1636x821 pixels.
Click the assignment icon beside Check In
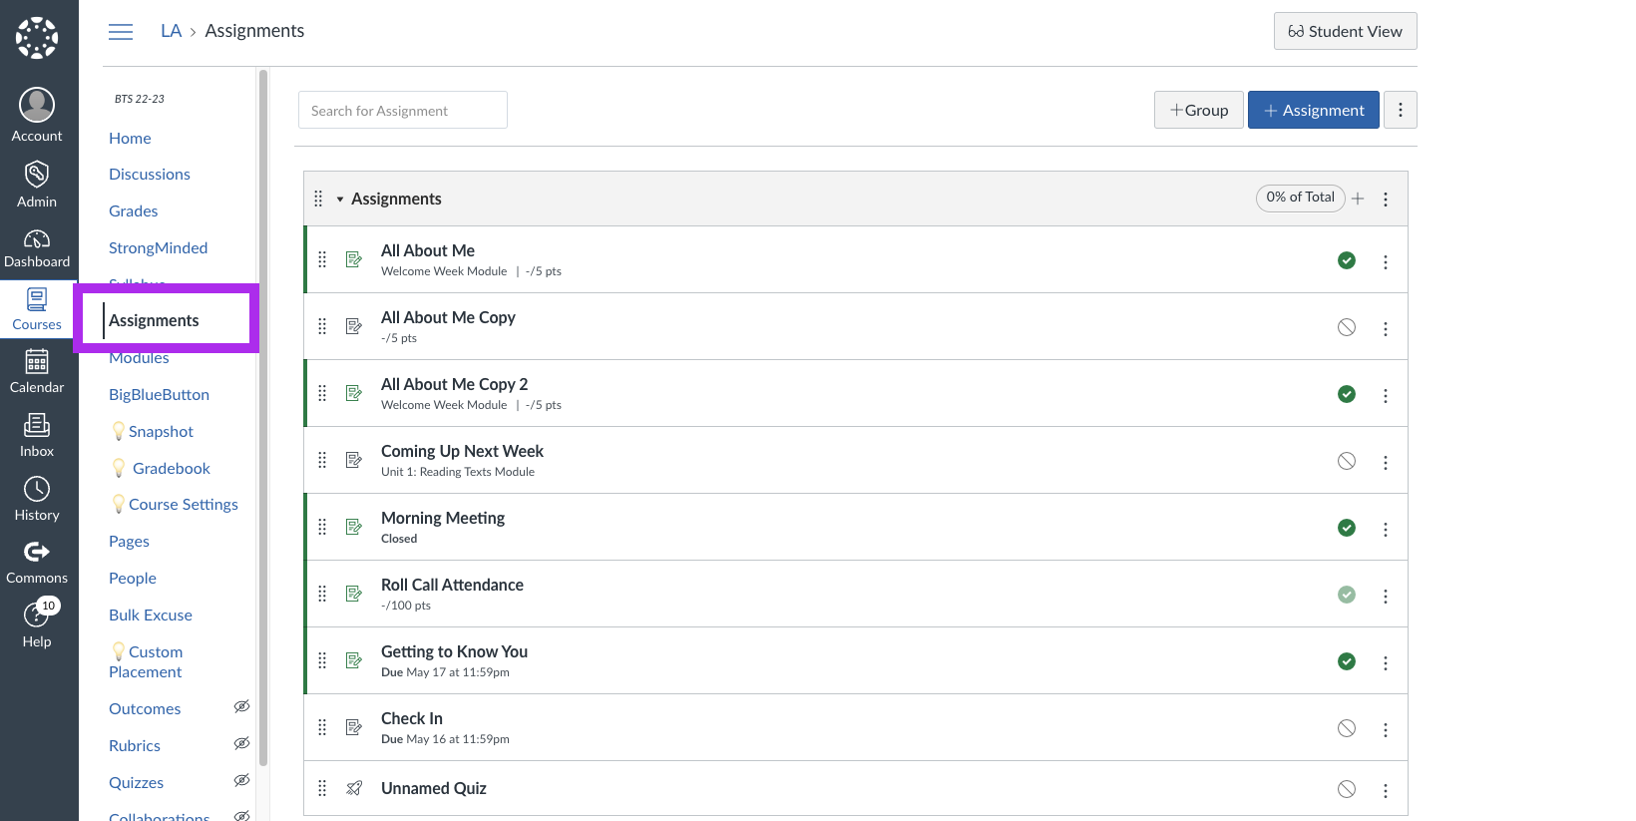tap(354, 727)
